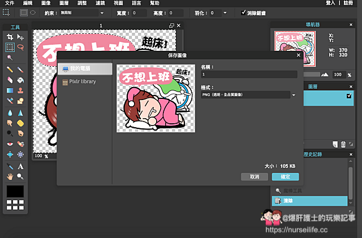Select the Drawing shape tool
This screenshot has width=362, height=238.
coord(20,101)
